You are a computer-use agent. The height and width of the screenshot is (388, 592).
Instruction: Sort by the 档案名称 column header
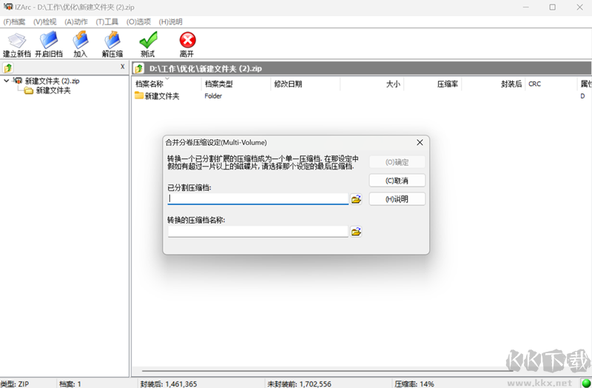(x=166, y=84)
